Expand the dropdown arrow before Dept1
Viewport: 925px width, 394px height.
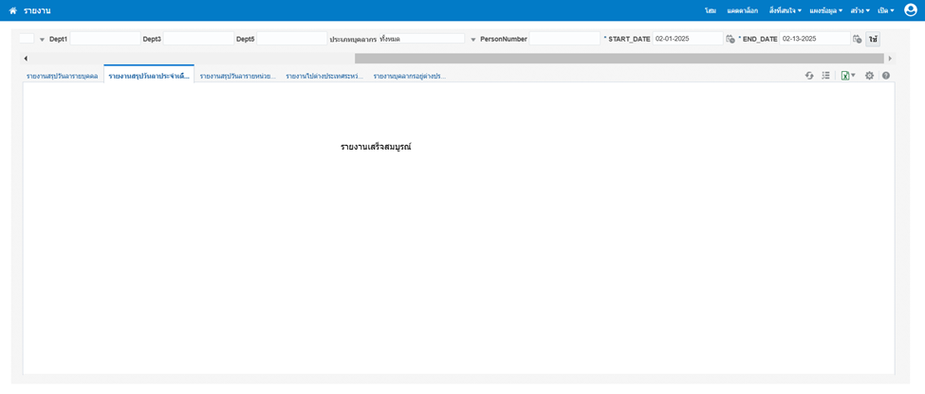click(x=42, y=40)
